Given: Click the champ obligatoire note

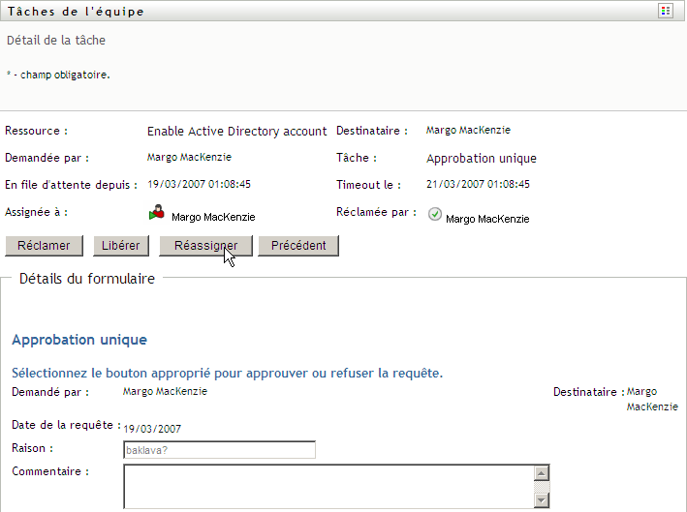Looking at the screenshot, I should 61,75.
